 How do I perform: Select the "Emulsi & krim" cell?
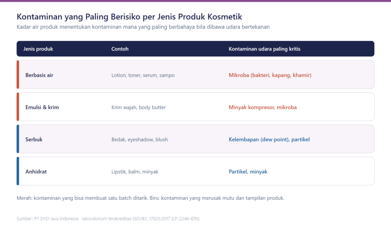(x=42, y=107)
